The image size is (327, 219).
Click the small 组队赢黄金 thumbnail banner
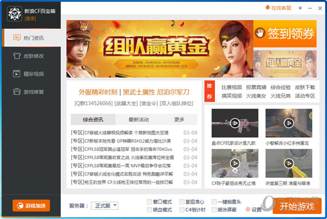tap(285, 64)
